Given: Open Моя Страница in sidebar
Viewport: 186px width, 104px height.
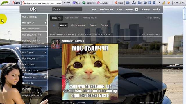Looking at the screenshot, I should [34, 17].
